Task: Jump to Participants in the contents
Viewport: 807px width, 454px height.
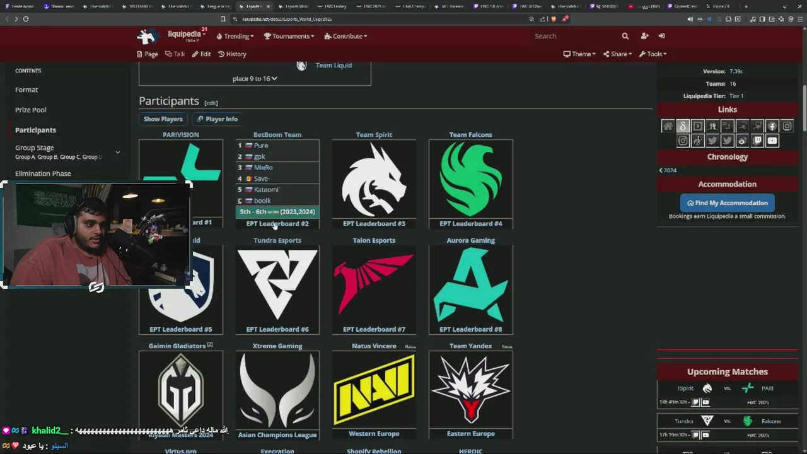Action: [35, 130]
